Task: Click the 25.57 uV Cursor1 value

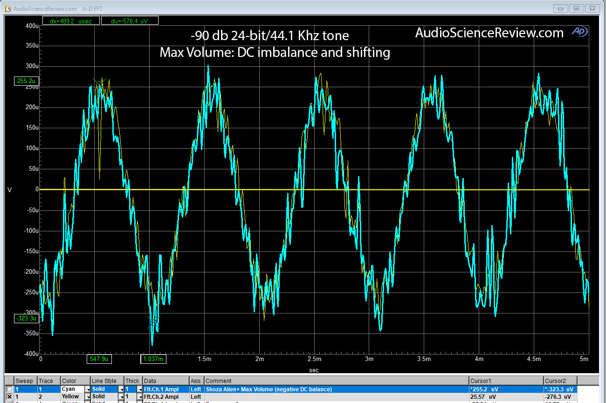Action: pos(506,396)
